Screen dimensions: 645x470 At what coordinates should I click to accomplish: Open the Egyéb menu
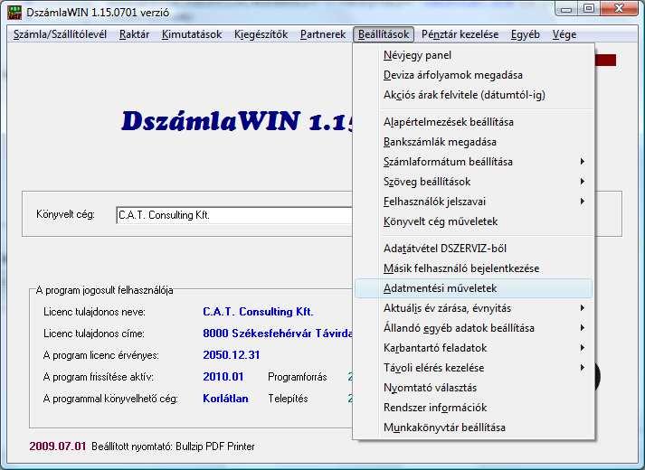tap(526, 34)
